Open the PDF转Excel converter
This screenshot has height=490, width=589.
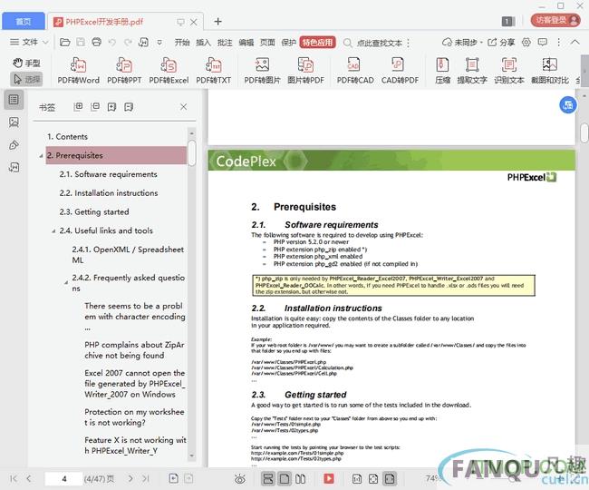pyautogui.click(x=169, y=70)
